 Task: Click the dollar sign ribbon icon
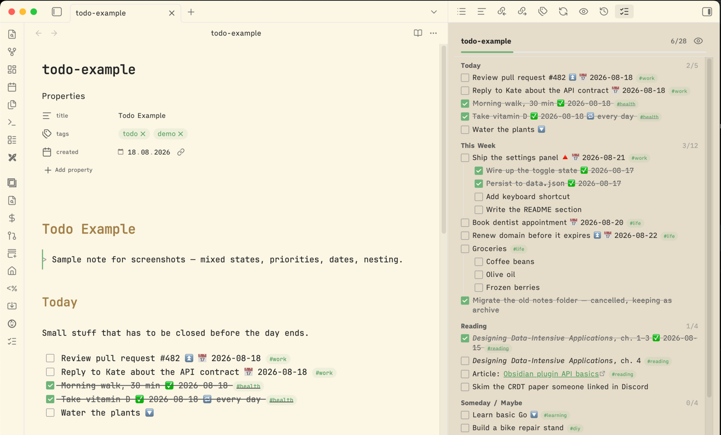click(x=12, y=218)
